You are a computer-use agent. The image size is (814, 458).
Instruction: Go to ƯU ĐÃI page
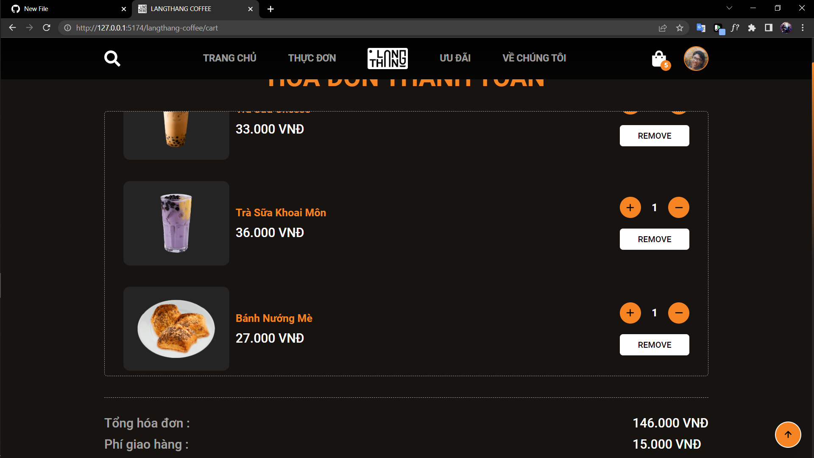455,58
